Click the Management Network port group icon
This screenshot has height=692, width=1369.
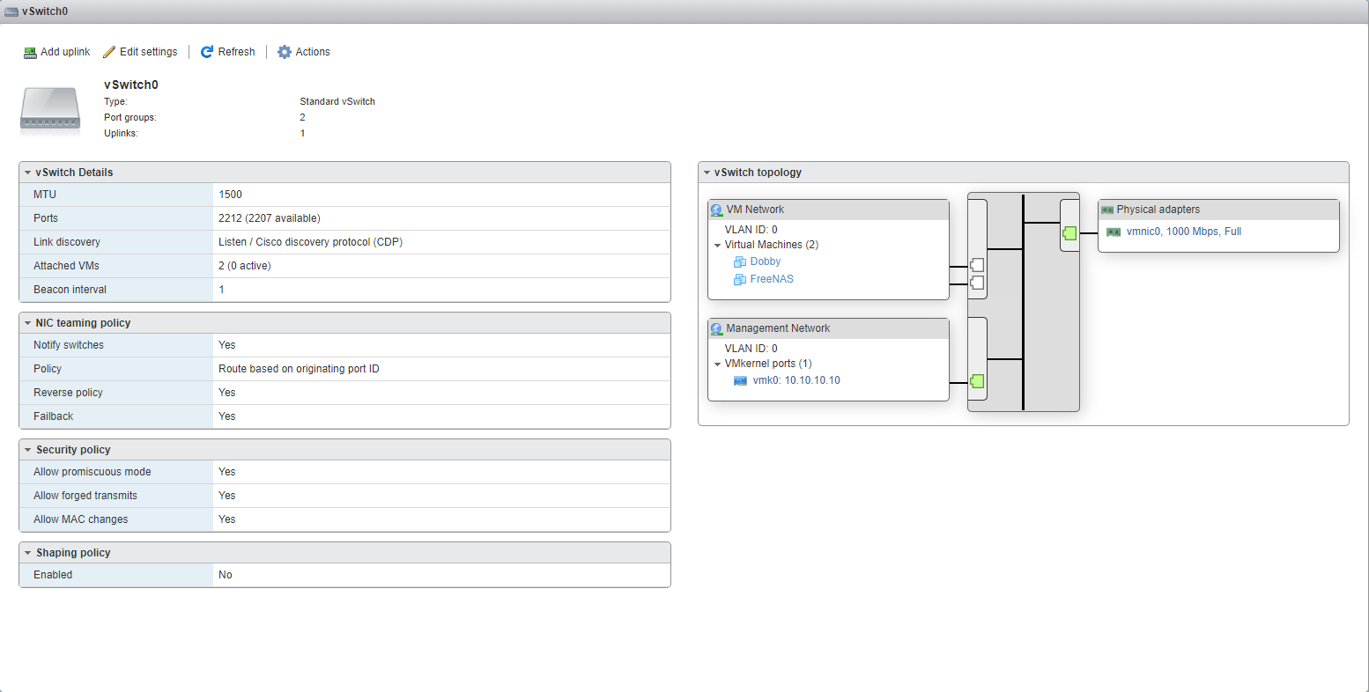click(x=716, y=329)
